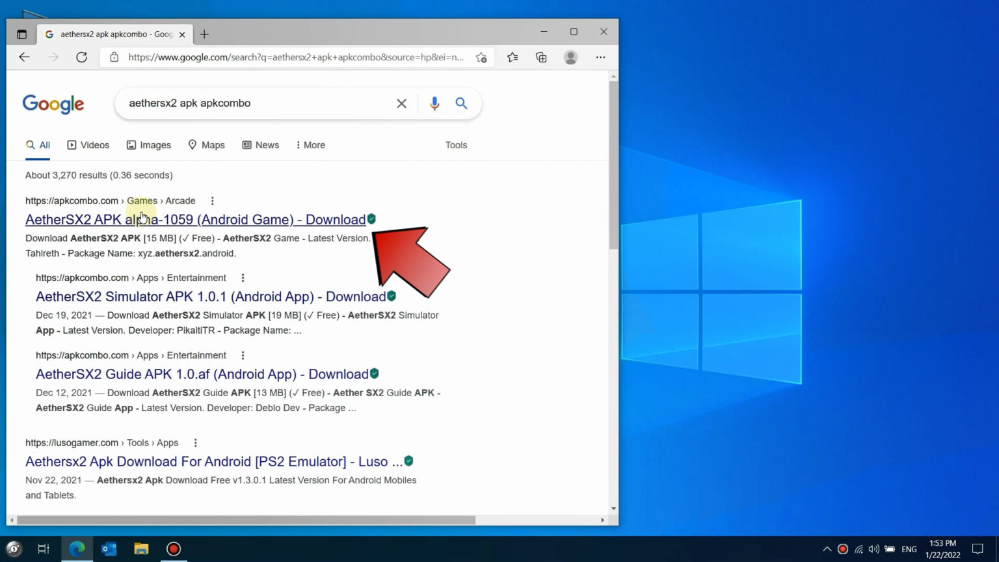Expand the More search filters menu
Image resolution: width=999 pixels, height=562 pixels.
click(x=310, y=145)
